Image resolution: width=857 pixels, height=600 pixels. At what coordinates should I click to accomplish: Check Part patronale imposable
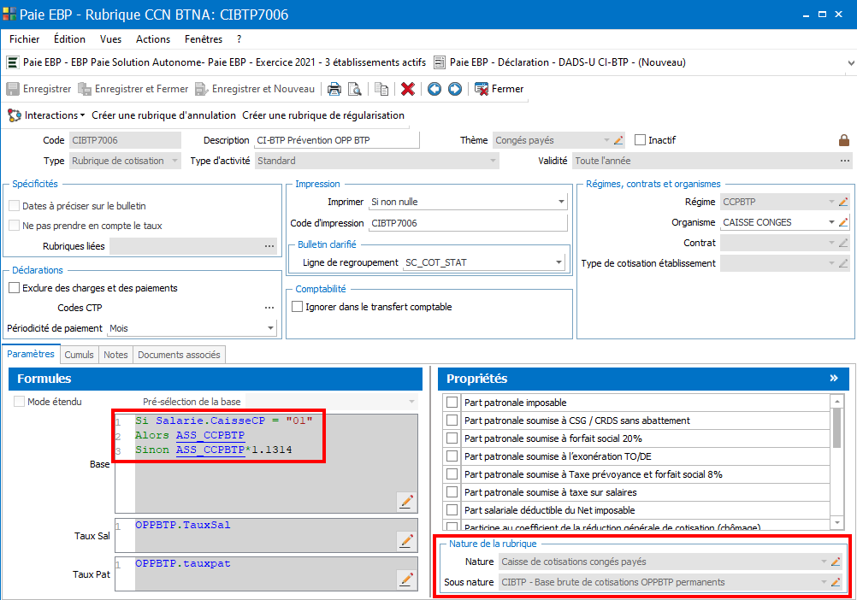pos(452,403)
